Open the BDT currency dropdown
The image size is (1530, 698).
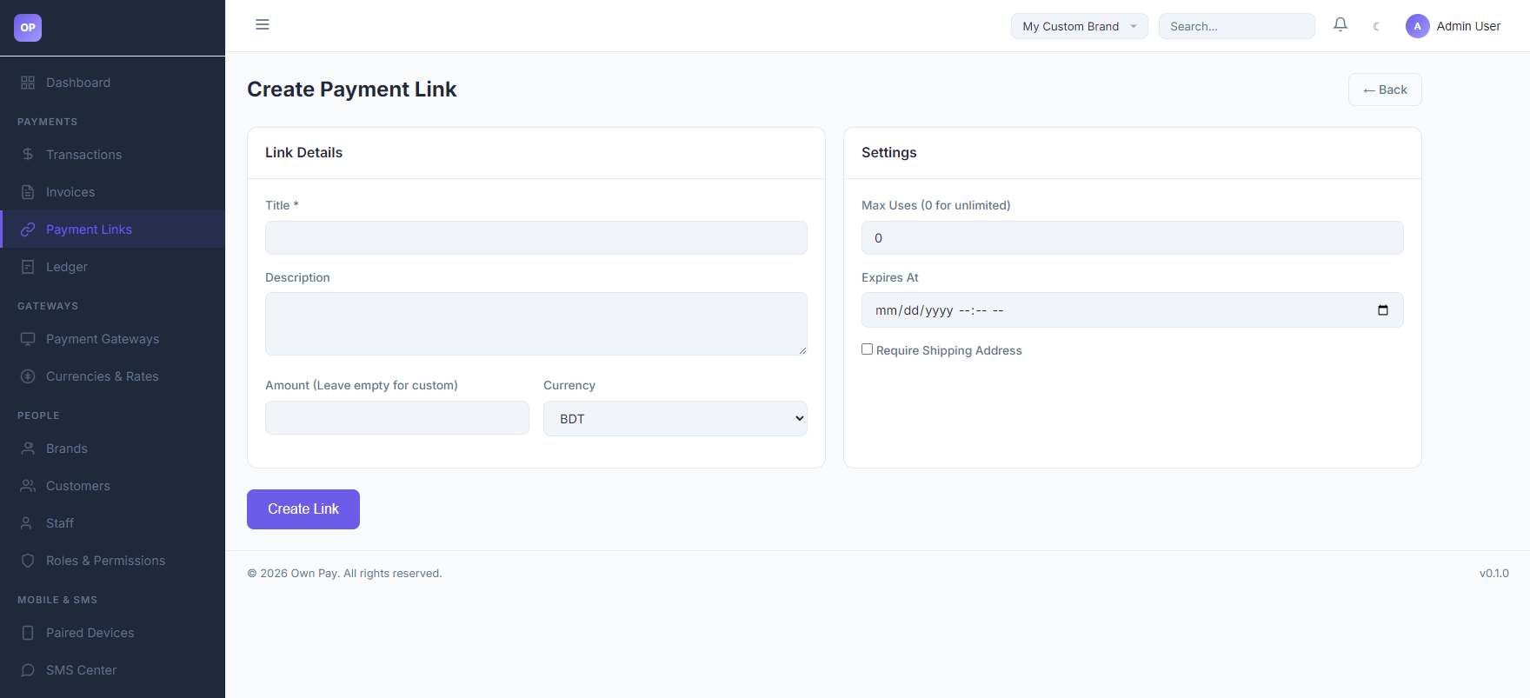click(675, 418)
